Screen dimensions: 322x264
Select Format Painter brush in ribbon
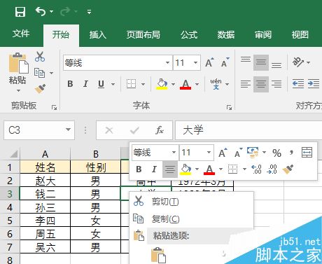pos(40,89)
